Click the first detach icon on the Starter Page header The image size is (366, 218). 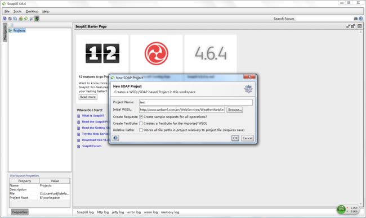pyautogui.click(x=348, y=26)
